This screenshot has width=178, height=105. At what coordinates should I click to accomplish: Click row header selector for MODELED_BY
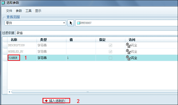pos(5,51)
